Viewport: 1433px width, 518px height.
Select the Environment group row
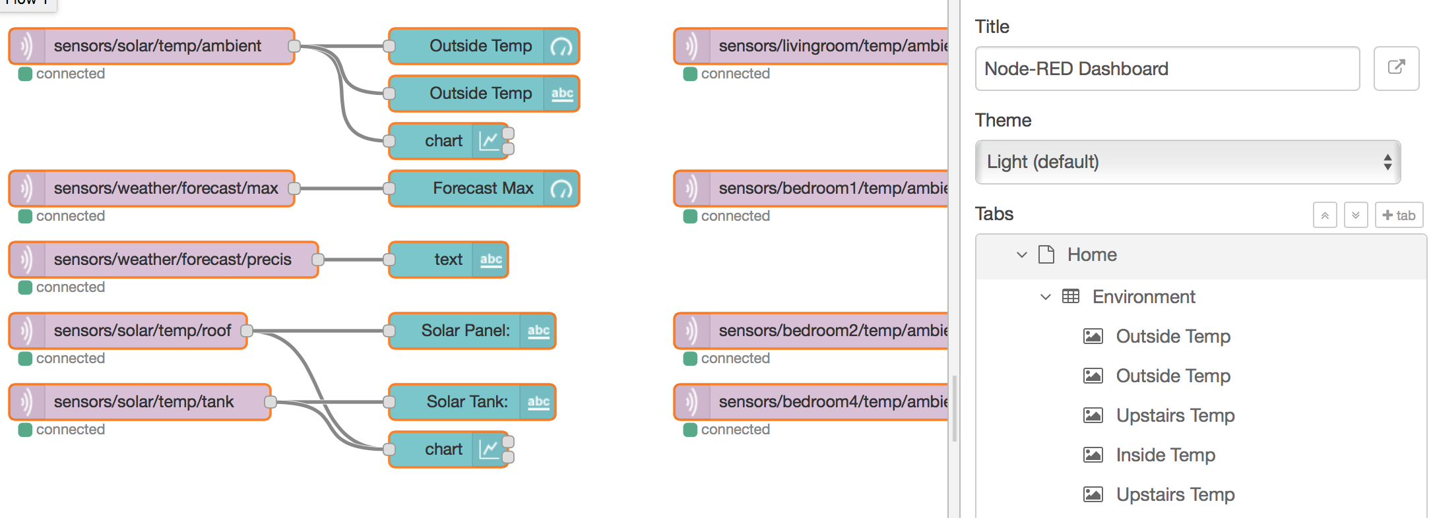click(1201, 297)
